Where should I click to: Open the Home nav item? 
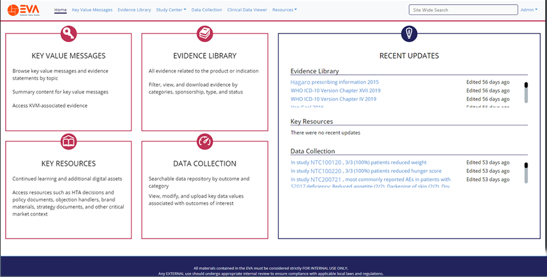pos(61,10)
